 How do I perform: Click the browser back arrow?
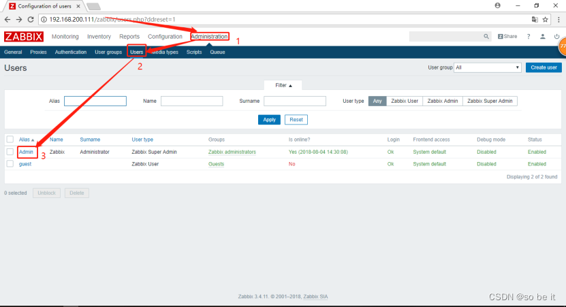(7, 20)
